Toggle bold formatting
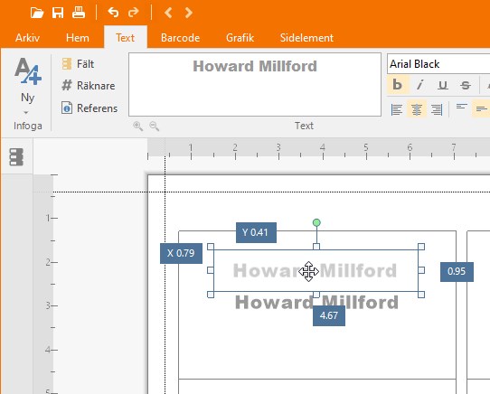Screen dimensions: 490x394 pyautogui.click(x=397, y=85)
